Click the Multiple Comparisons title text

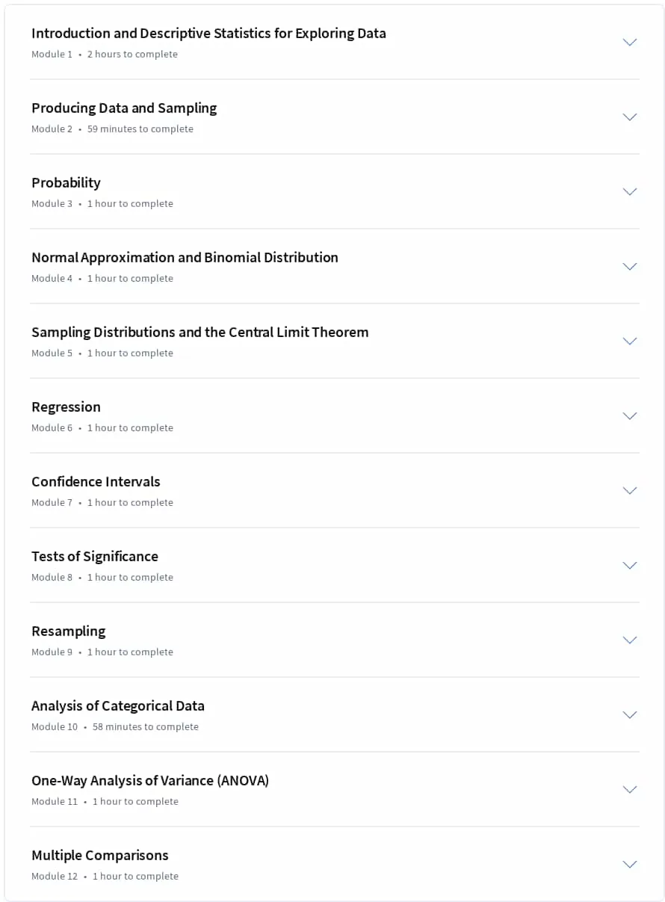pyautogui.click(x=100, y=856)
